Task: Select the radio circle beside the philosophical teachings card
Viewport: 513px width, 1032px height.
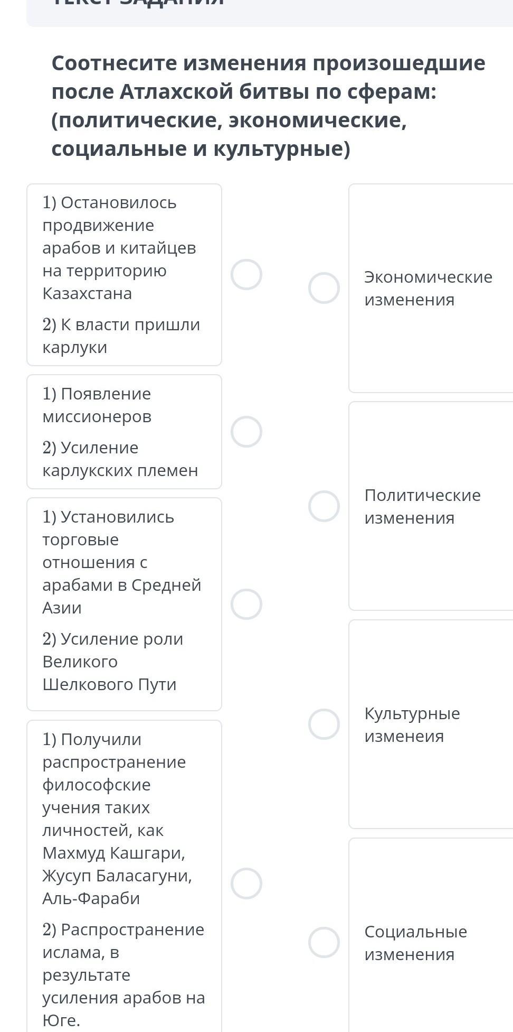Action: click(246, 883)
